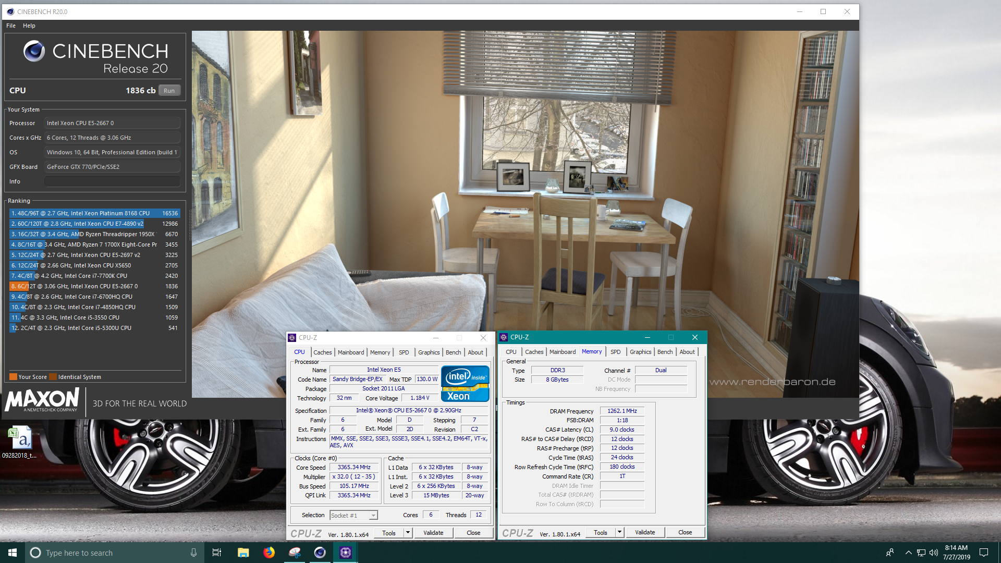Click the Info input field in Cinebench

click(112, 181)
